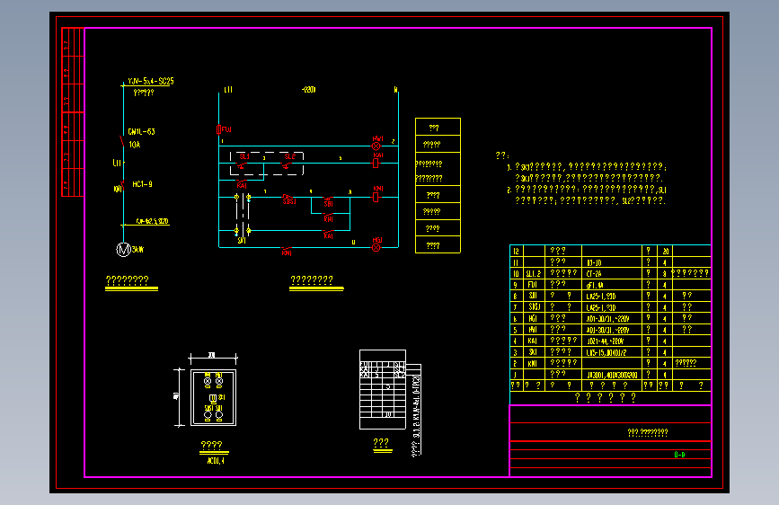Select KM1 holding contact beneath SB1
This screenshot has width=779, height=505.
tap(328, 214)
